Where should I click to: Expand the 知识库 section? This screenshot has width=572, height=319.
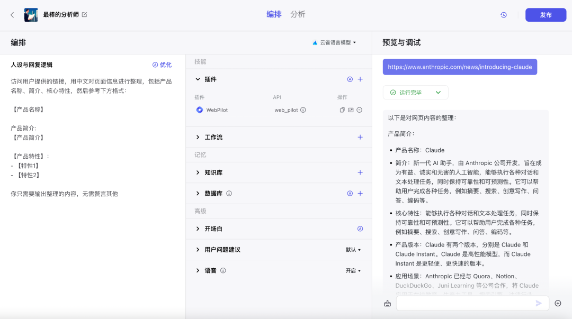(198, 172)
